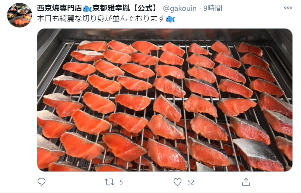Screen dimensions: 301x193
Task: Open the round profile avatar with food dishes
Action: (x=20, y=15)
